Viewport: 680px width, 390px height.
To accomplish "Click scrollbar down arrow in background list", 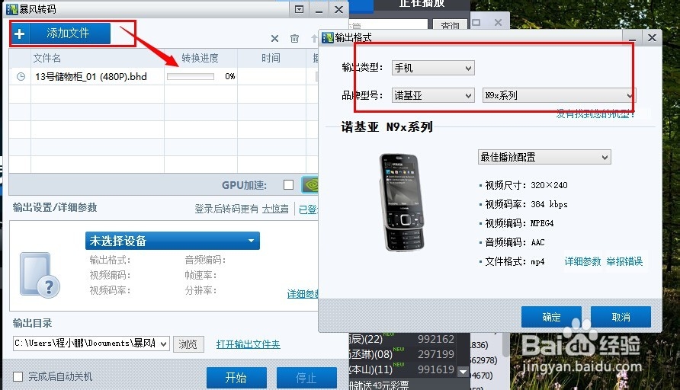I will 463,372.
